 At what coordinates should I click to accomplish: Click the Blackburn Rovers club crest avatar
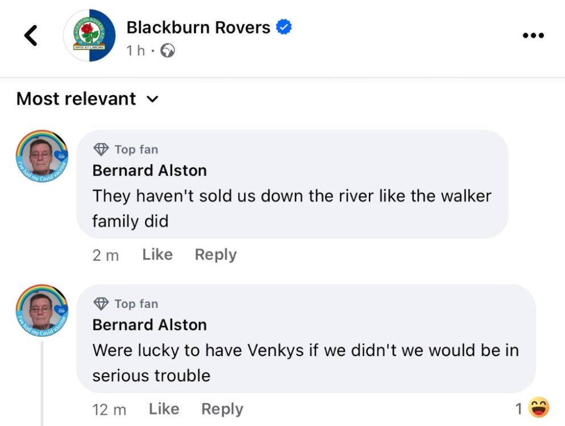click(x=89, y=35)
